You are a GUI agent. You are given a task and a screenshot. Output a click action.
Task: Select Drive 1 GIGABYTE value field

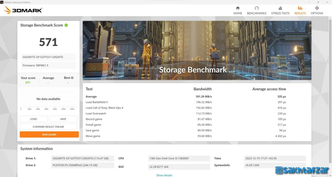pyautogui.click(x=83, y=158)
